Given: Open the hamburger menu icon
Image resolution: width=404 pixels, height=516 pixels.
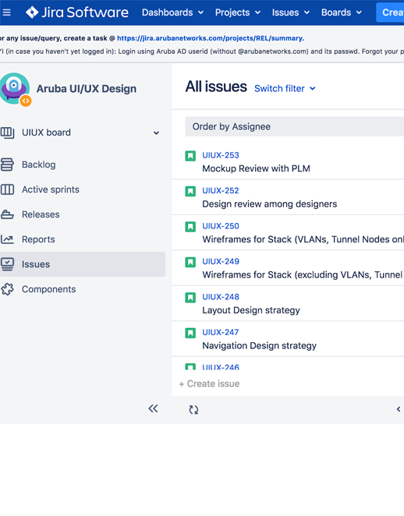Looking at the screenshot, I should coord(6,12).
